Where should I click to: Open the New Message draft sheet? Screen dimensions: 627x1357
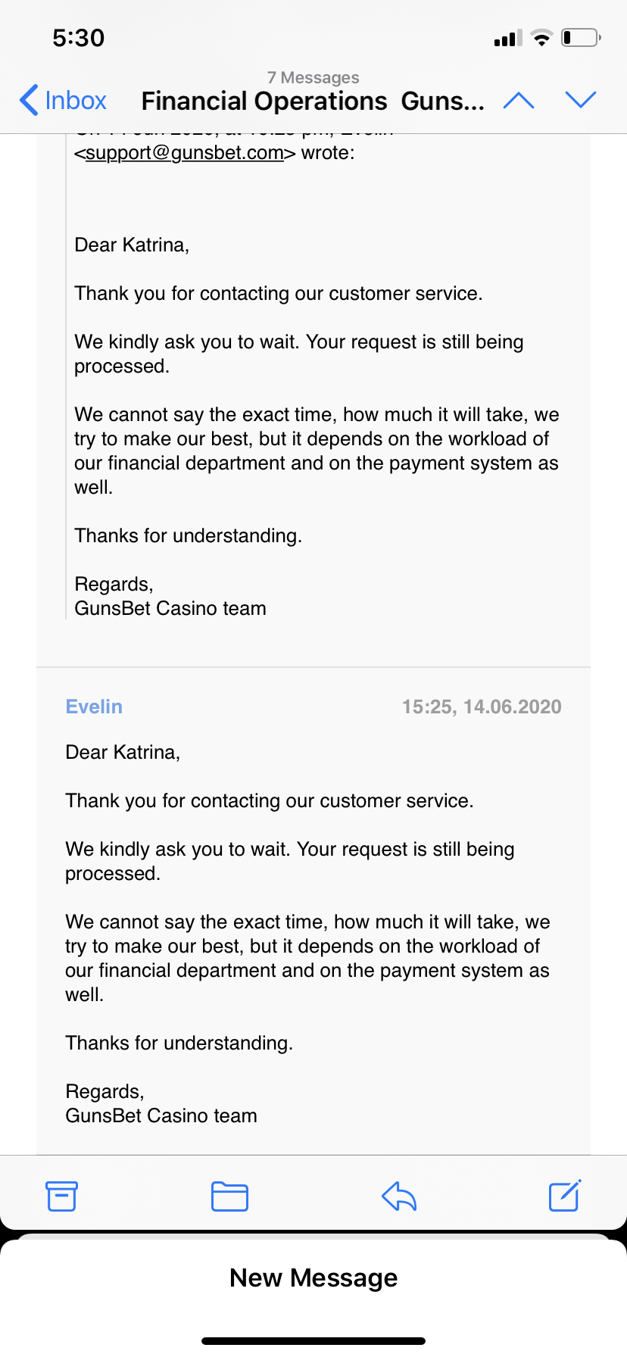[x=313, y=1278]
